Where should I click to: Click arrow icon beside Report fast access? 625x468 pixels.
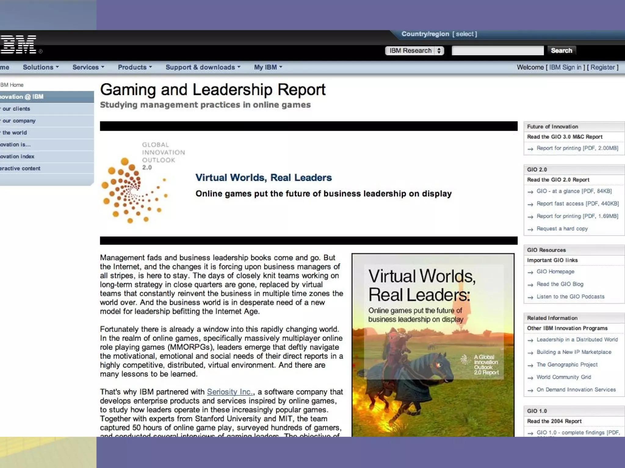(530, 204)
